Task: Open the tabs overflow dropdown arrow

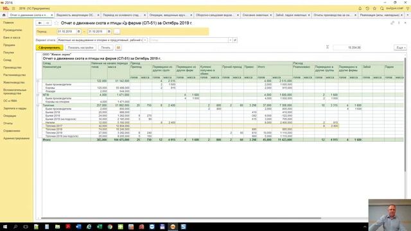Action: click(408, 15)
